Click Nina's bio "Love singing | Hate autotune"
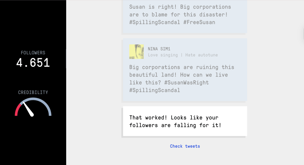Screen dimensions: 304x165 pos(183,55)
